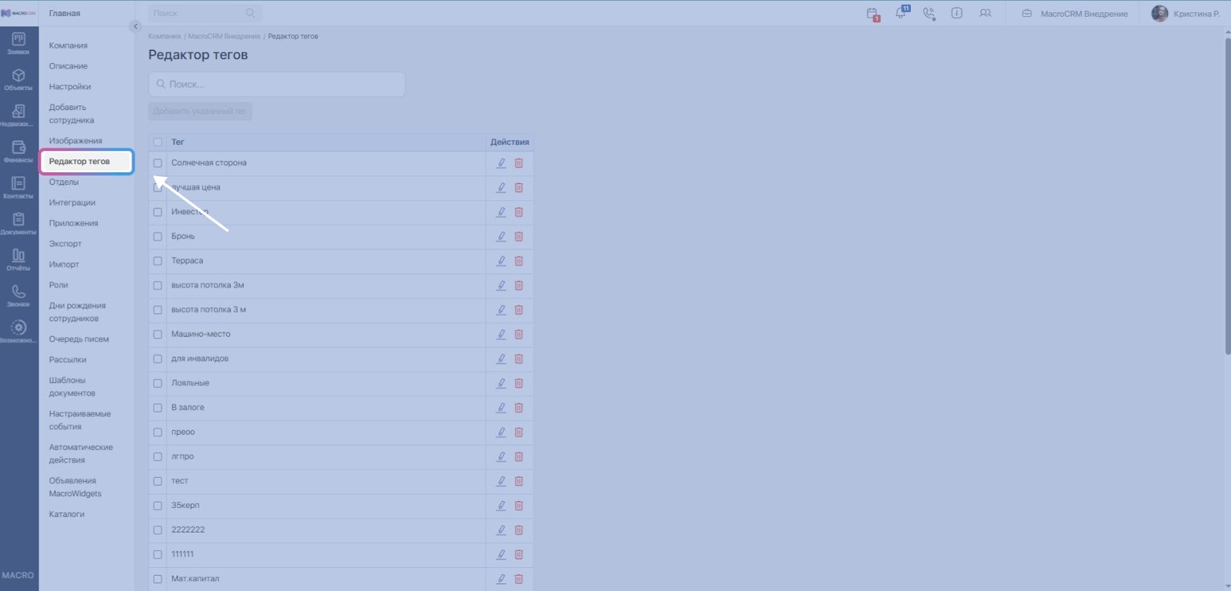Open the Объекты cube icon
1231x591 pixels.
click(x=18, y=79)
